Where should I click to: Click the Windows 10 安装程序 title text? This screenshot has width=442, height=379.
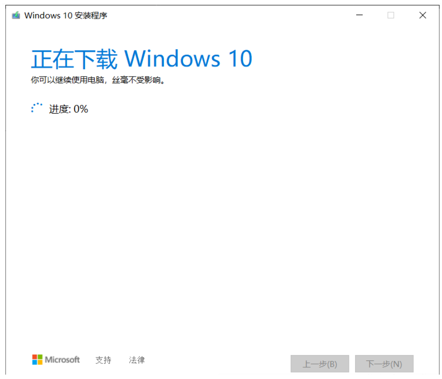point(66,16)
